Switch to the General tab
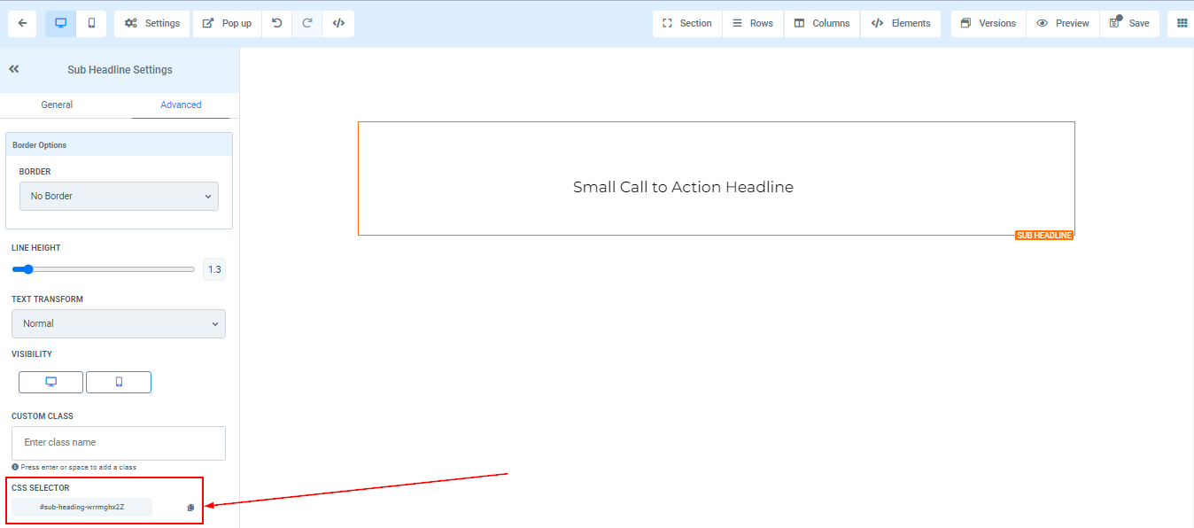This screenshot has width=1194, height=528. point(57,105)
